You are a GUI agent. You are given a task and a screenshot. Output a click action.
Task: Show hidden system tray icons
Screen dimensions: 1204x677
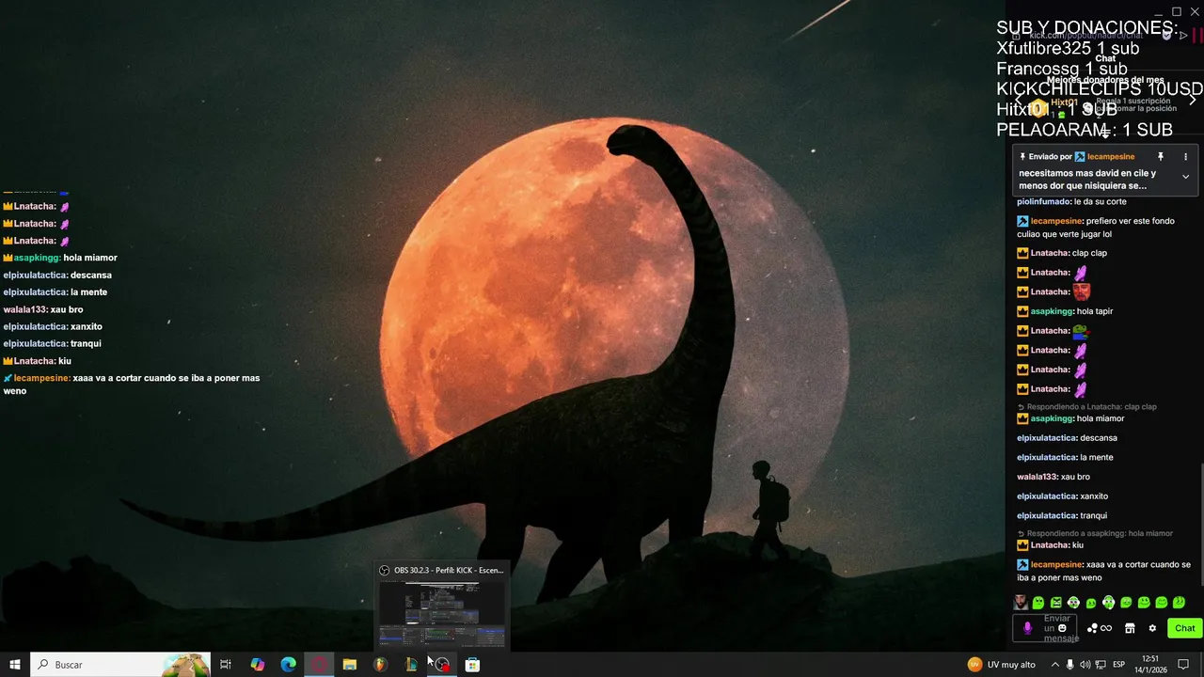[x=1054, y=665]
